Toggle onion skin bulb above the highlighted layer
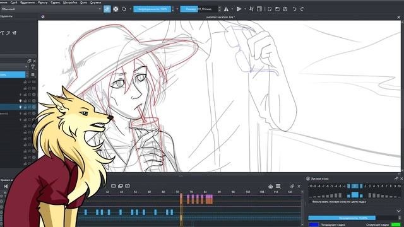 pyautogui.click(x=21, y=101)
